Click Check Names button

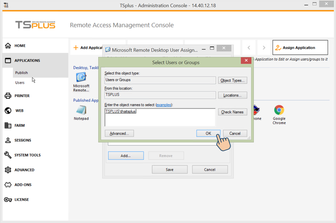(x=232, y=112)
